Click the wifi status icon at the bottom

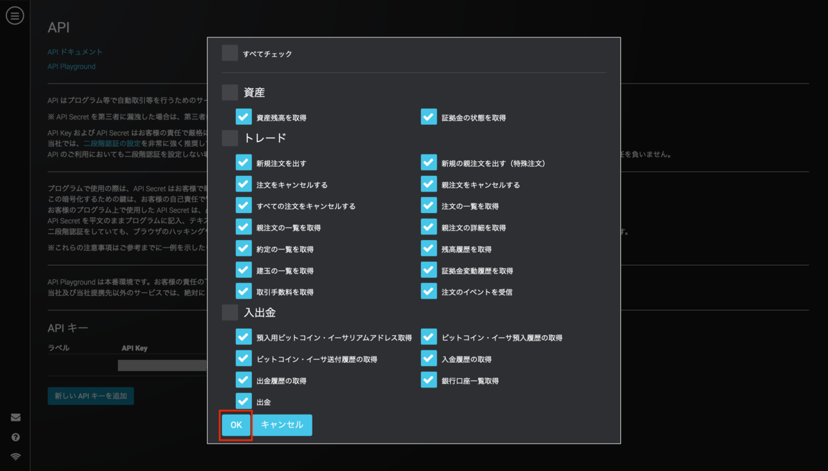tap(14, 456)
